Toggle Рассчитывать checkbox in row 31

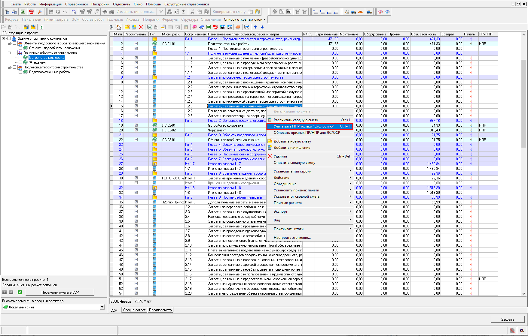pos(136,183)
